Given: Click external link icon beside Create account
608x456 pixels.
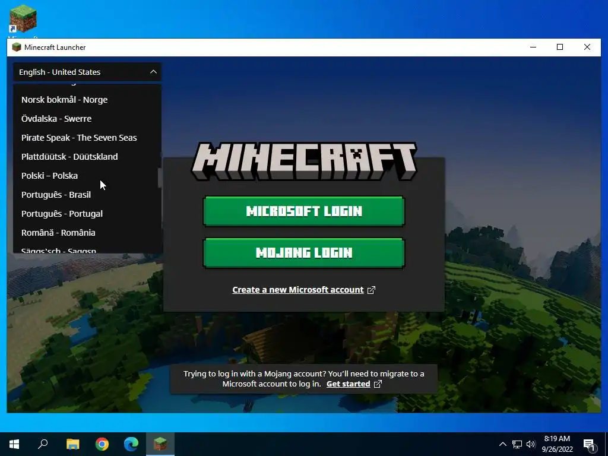Looking at the screenshot, I should click(371, 290).
